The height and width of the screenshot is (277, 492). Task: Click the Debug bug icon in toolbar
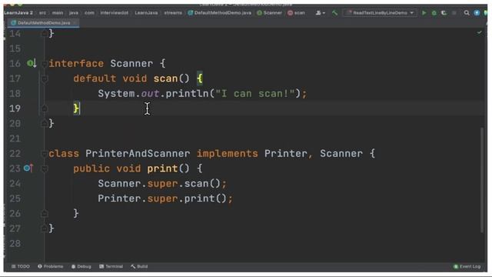(x=434, y=13)
